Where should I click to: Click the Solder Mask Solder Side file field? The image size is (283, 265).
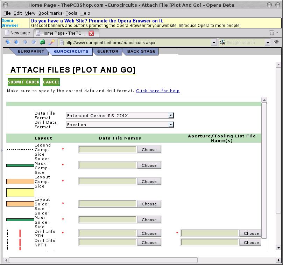click(108, 219)
